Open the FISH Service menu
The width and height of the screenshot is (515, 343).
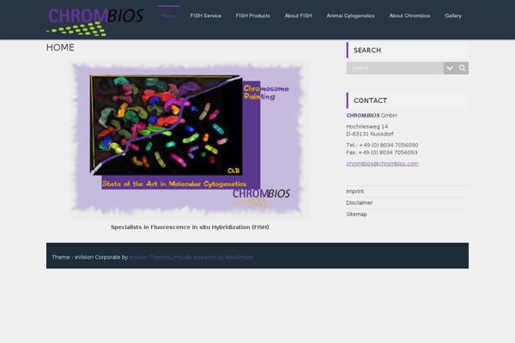tap(206, 15)
